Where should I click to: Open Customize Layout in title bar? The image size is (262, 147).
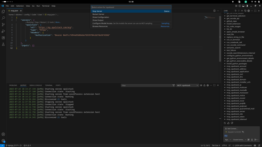click(x=236, y=6)
